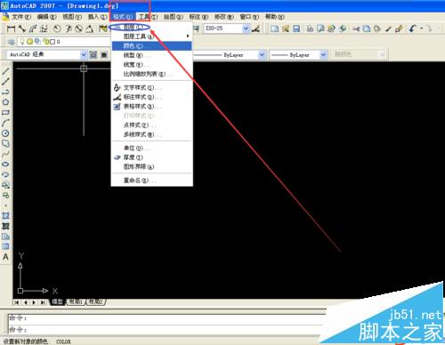Click the Open file toolbar icon
Image resolution: width=445 pixels, height=345 pixels.
(286, 28)
